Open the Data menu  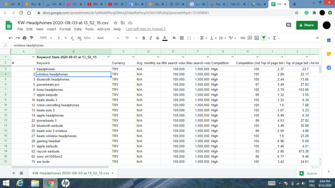(78, 29)
